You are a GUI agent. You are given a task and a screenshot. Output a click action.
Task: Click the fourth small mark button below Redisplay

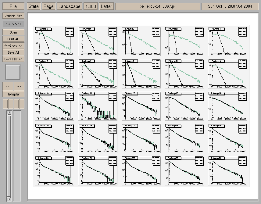[22, 104]
